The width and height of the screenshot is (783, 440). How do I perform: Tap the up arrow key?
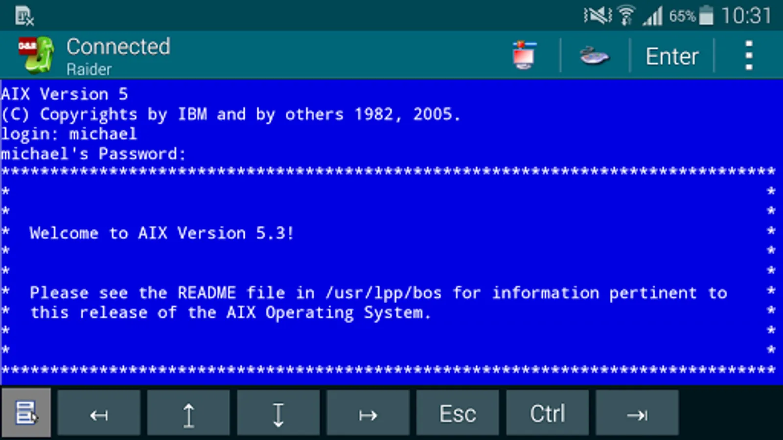[188, 413]
